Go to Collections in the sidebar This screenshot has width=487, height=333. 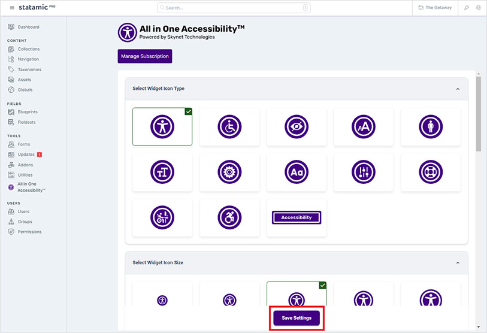coord(24,49)
